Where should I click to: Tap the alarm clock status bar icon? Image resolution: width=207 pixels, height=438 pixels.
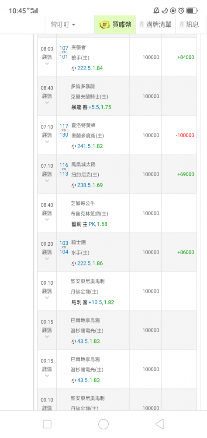click(181, 11)
